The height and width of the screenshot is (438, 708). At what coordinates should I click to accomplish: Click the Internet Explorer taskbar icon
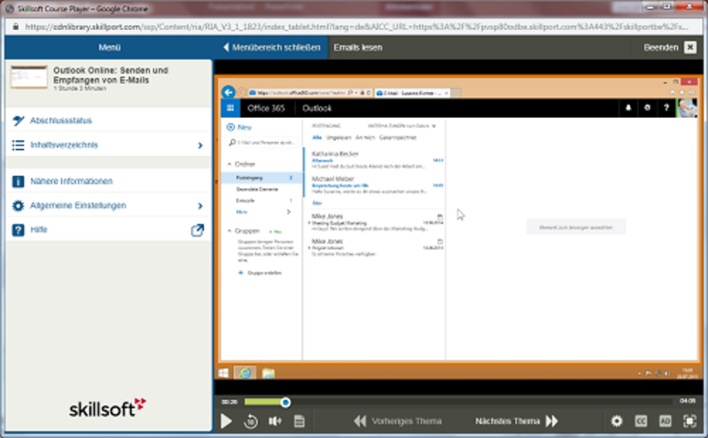245,373
